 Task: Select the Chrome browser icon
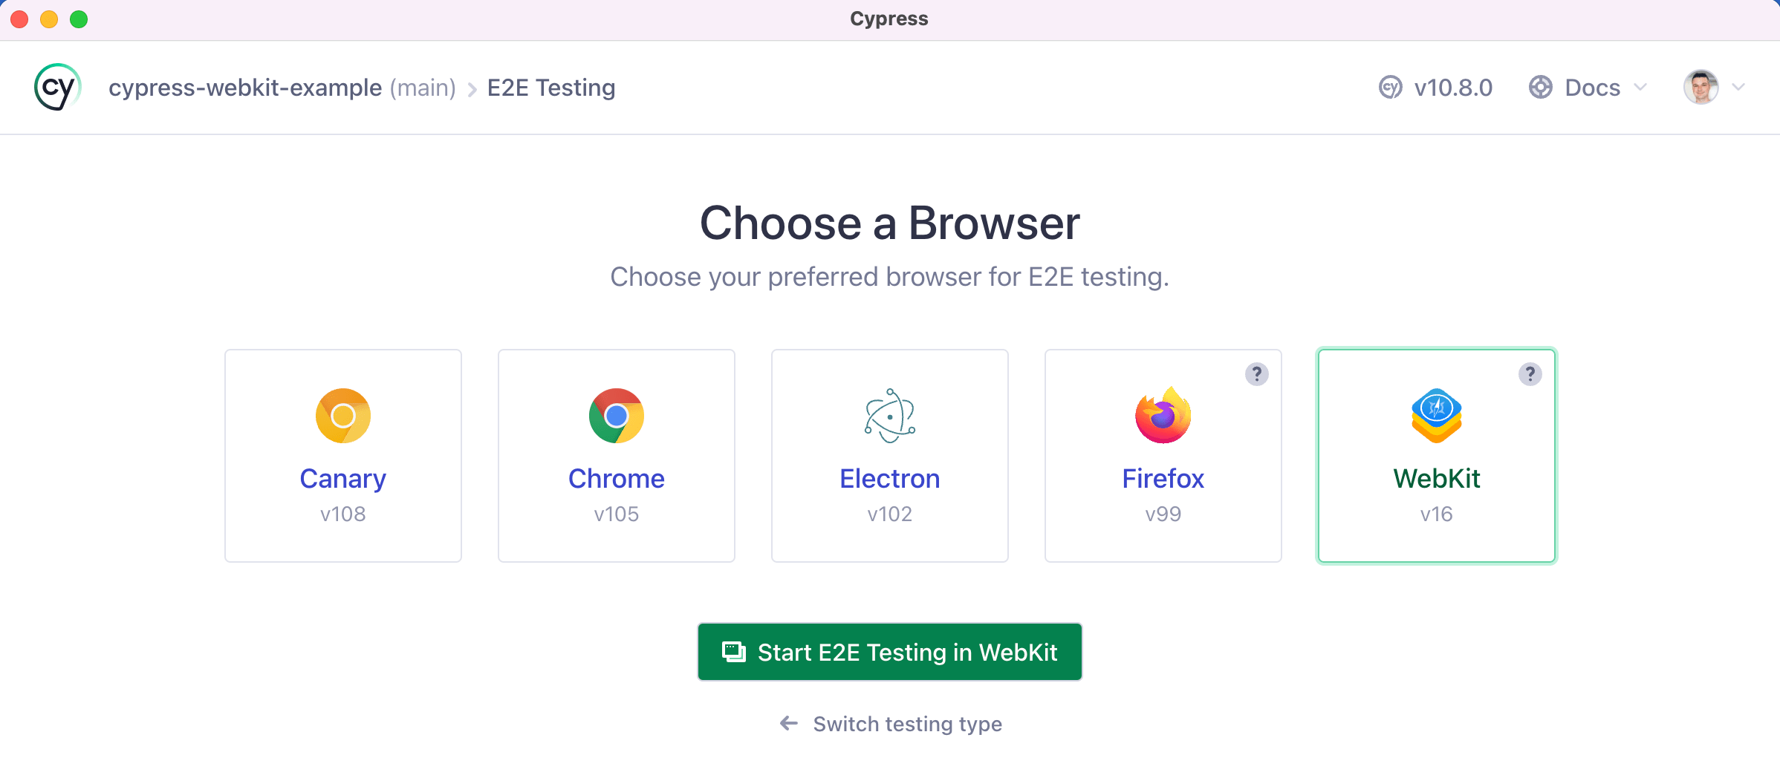616,416
